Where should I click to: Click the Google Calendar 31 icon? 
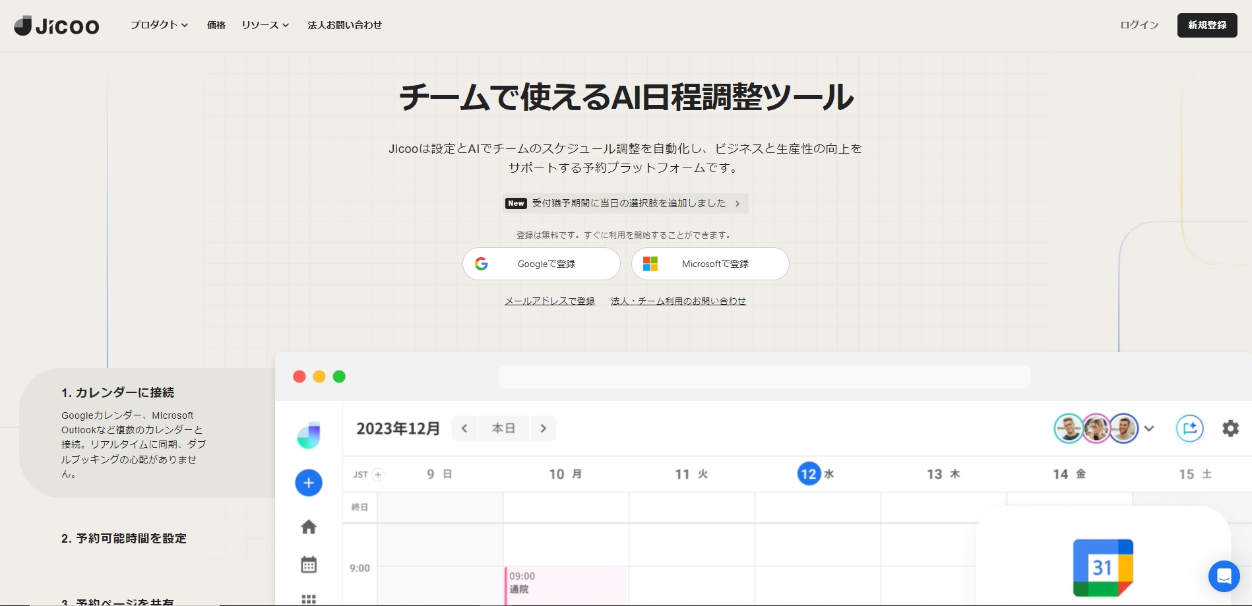click(1103, 568)
